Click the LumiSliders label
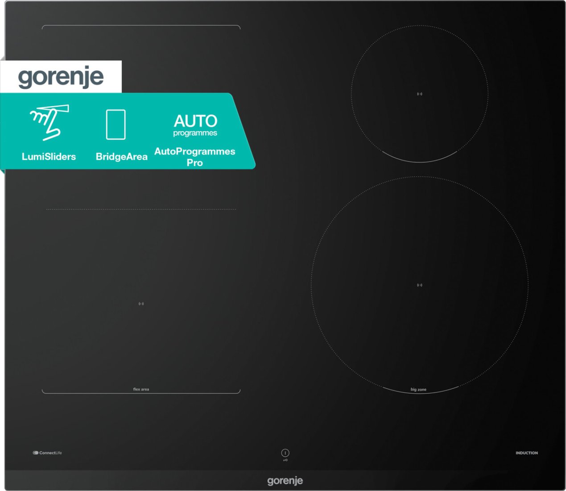Viewport: 566px width, 491px height. [49, 157]
